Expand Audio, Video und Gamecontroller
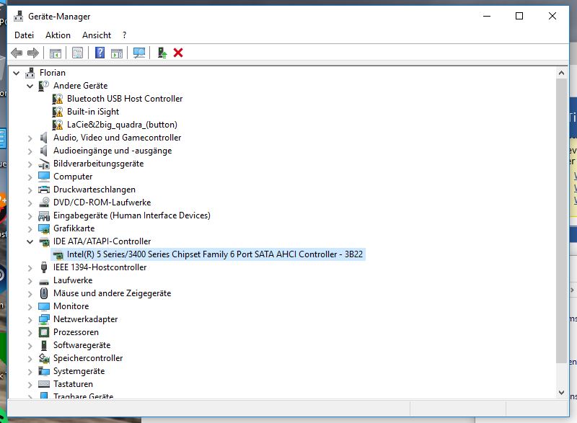This screenshot has width=577, height=423. pyautogui.click(x=30, y=138)
